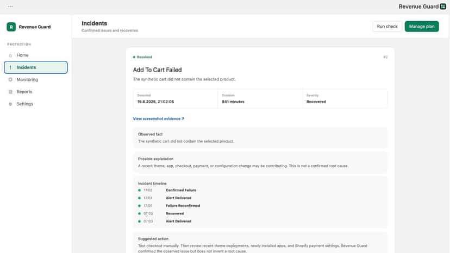The image size is (450, 253).
Task: Click the Run check button
Action: click(x=387, y=27)
